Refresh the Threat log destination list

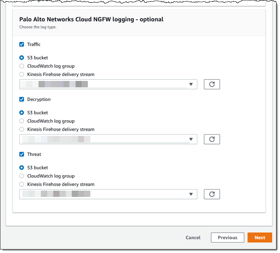point(212,194)
